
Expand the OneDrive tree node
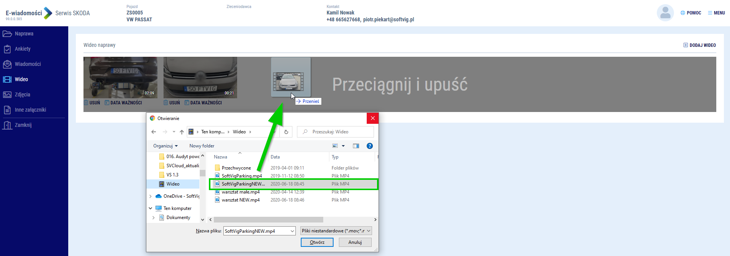click(151, 196)
